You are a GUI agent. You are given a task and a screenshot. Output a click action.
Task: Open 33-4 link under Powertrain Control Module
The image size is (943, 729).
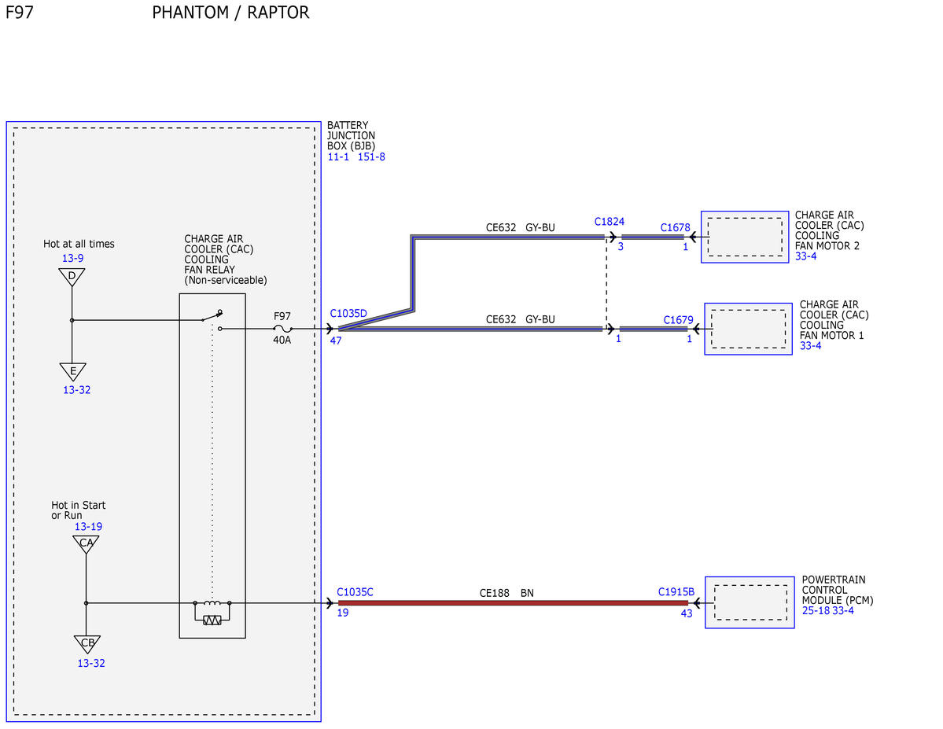tap(843, 610)
